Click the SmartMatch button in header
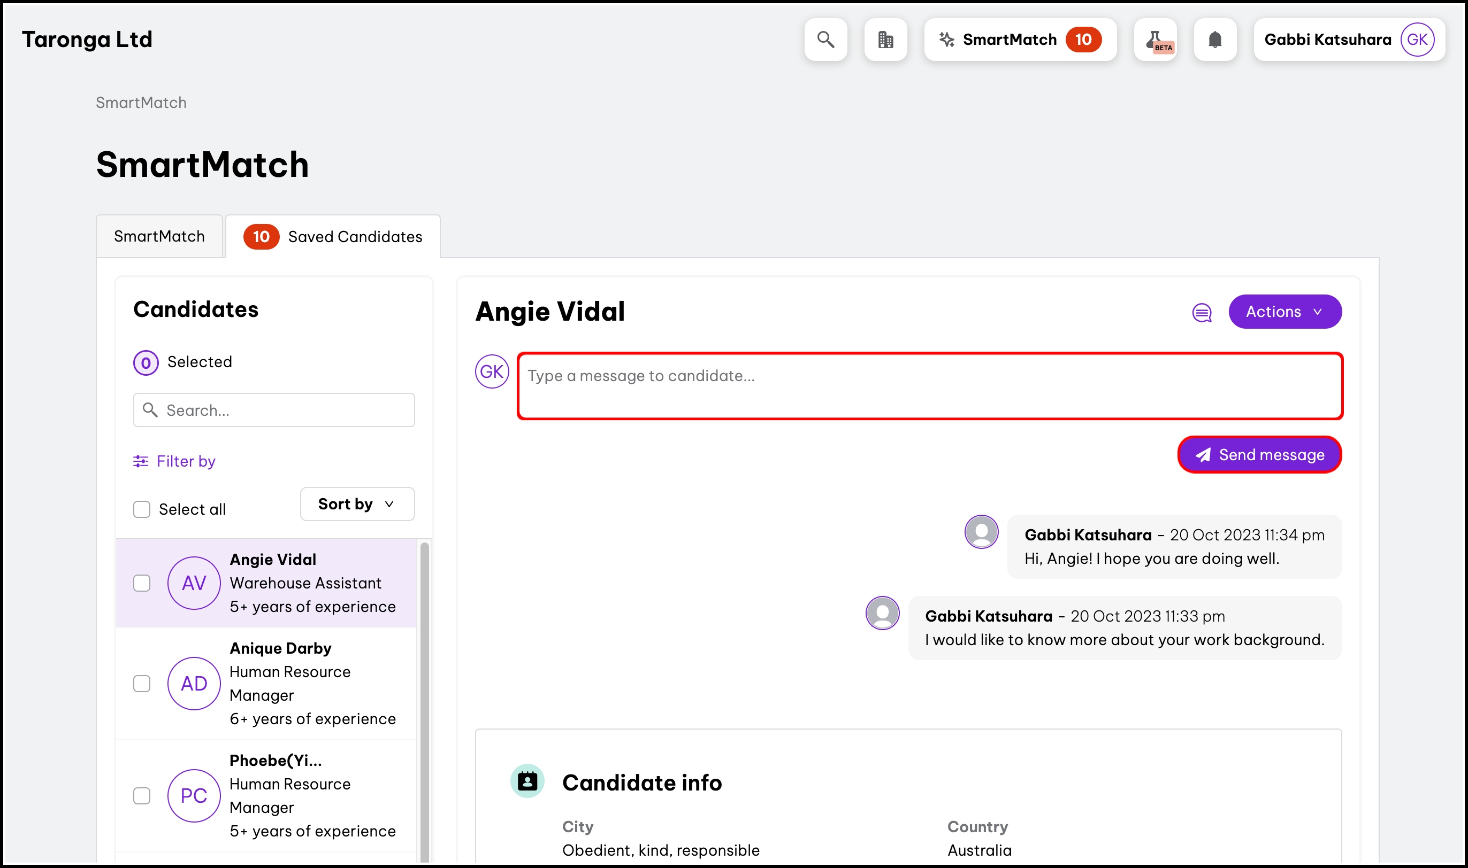Viewport: 1468px width, 868px height. pyautogui.click(x=1020, y=39)
